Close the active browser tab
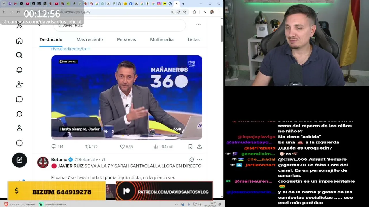369x207 pixels. click(176, 4)
